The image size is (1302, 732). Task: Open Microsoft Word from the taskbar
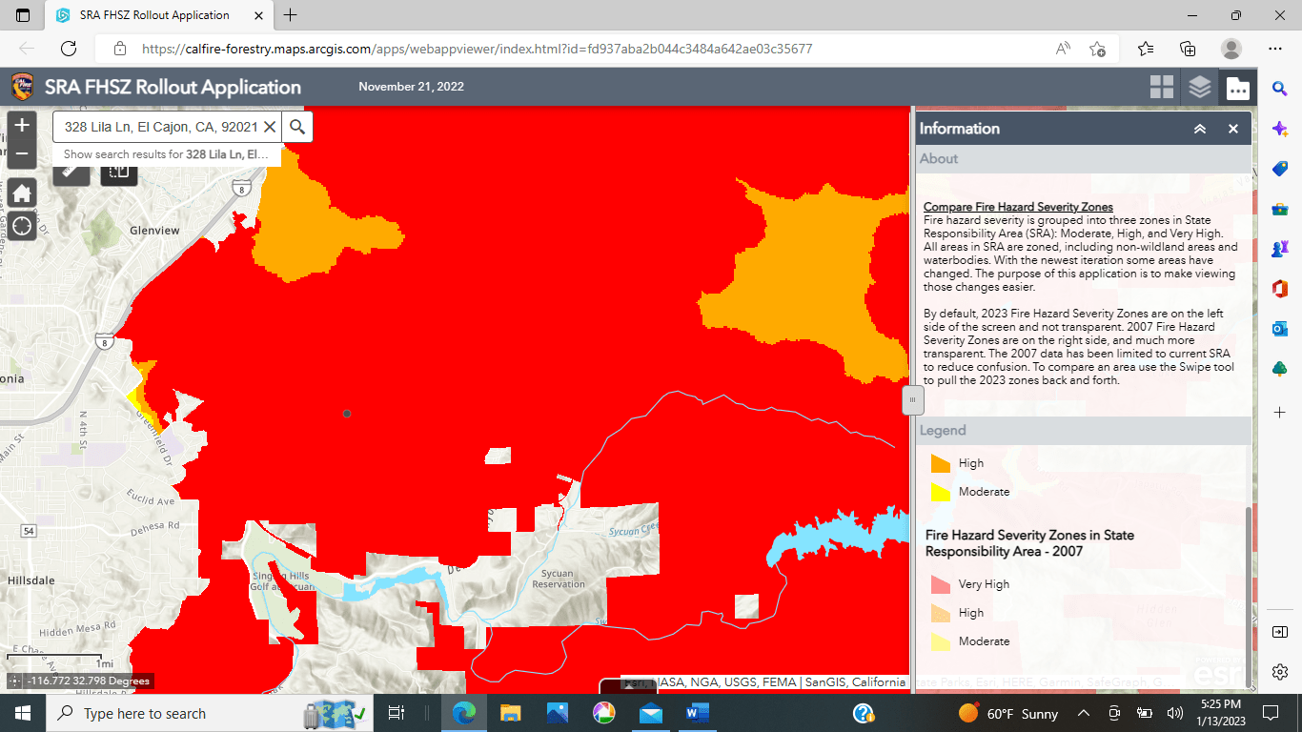point(697,713)
